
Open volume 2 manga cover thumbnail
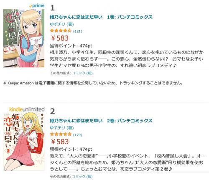24,142
